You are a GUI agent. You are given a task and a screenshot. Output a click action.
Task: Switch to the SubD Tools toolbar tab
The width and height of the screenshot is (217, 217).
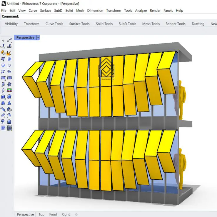(127, 24)
